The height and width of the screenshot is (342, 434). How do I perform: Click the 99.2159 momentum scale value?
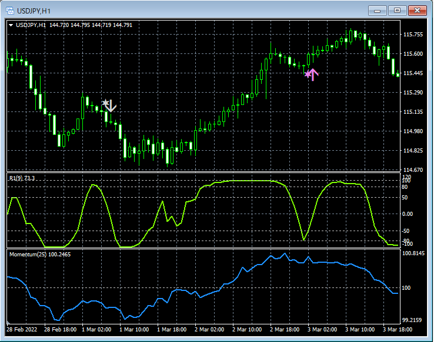point(412,320)
